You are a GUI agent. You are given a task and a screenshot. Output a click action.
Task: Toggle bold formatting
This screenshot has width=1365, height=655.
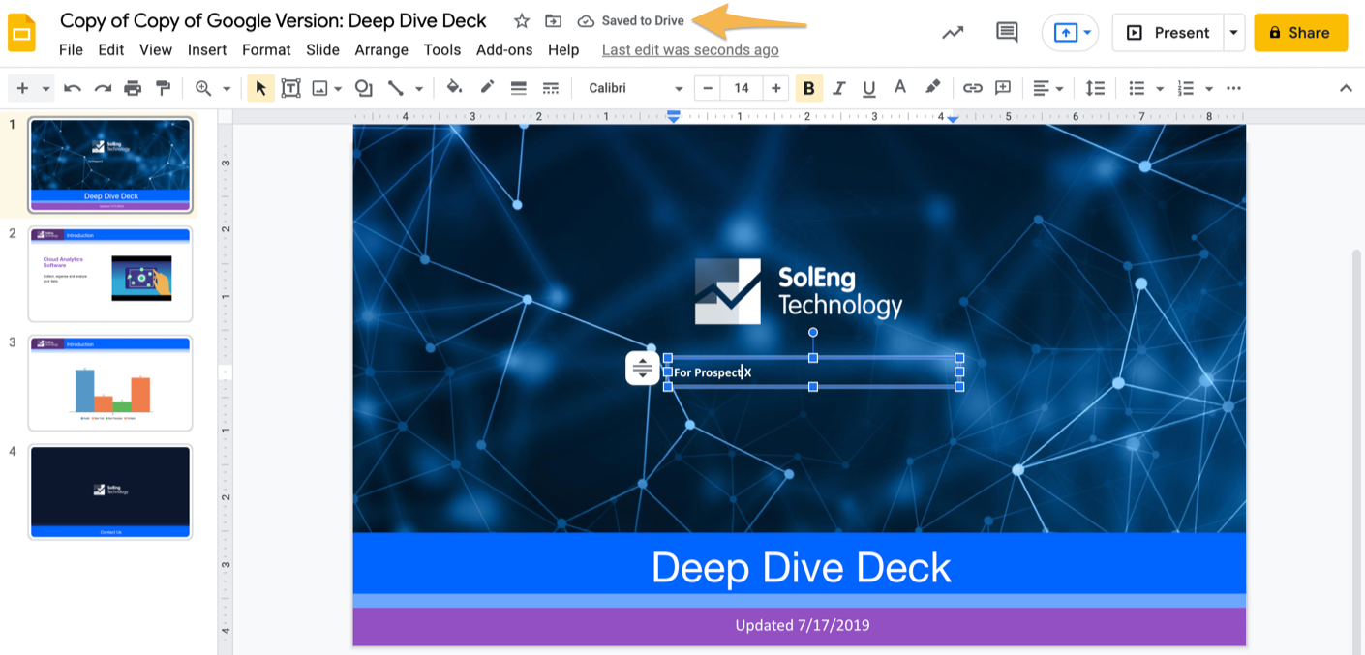tap(808, 89)
